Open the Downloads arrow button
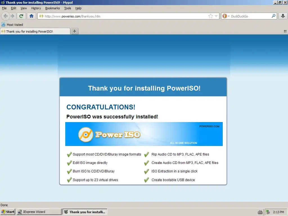Screen dimensions: 288x216 [283, 16]
